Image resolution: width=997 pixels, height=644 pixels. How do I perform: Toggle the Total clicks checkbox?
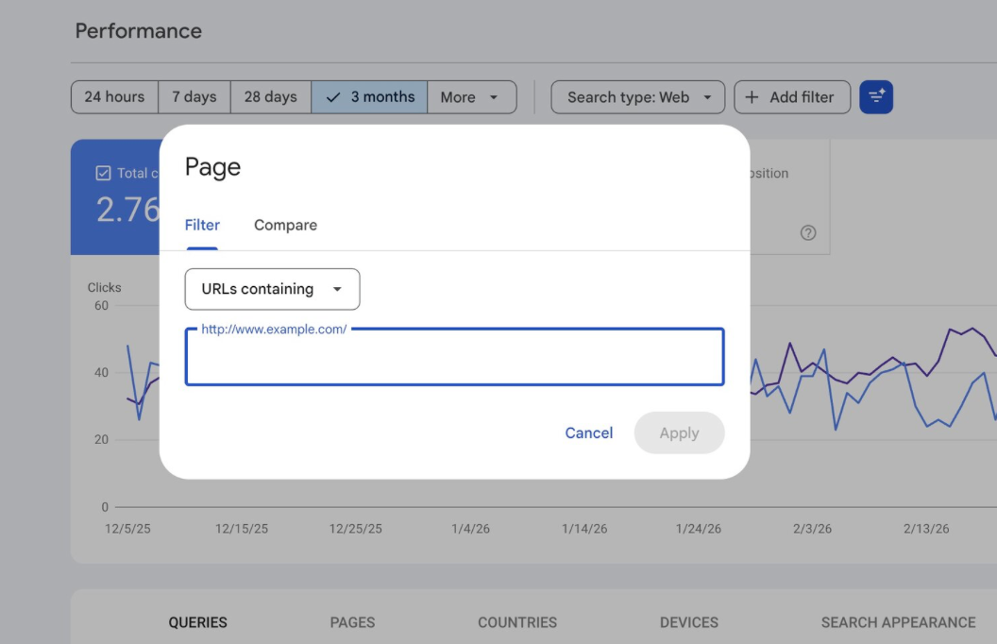coord(104,173)
